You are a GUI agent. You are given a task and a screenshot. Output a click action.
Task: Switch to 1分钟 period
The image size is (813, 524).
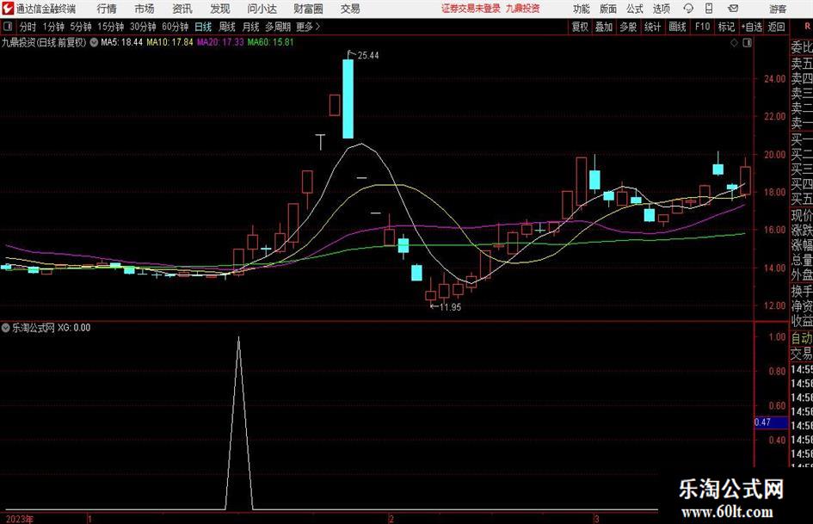point(53,27)
